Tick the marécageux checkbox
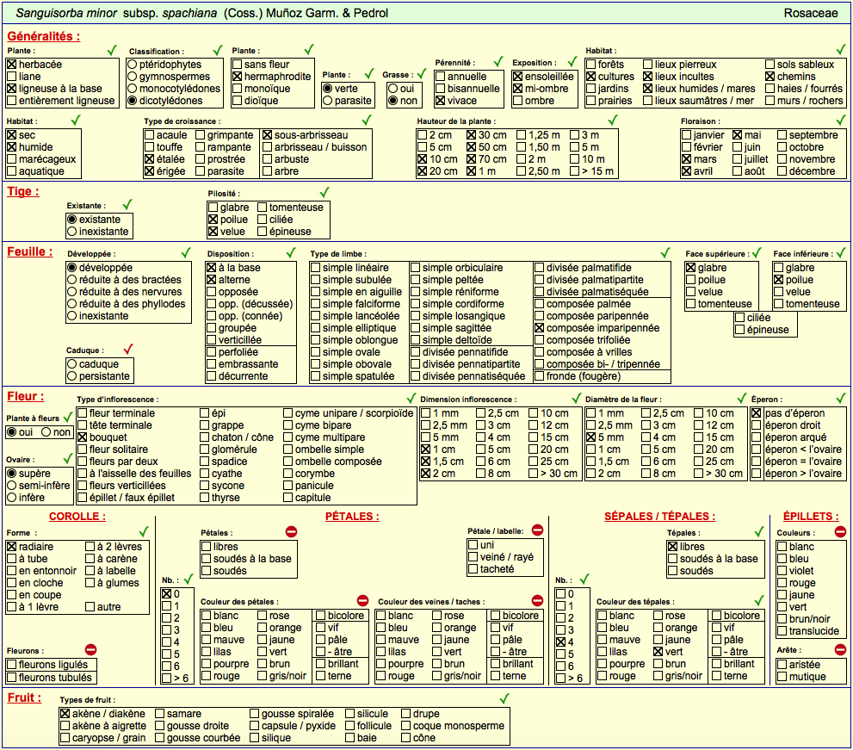 pyautogui.click(x=12, y=159)
